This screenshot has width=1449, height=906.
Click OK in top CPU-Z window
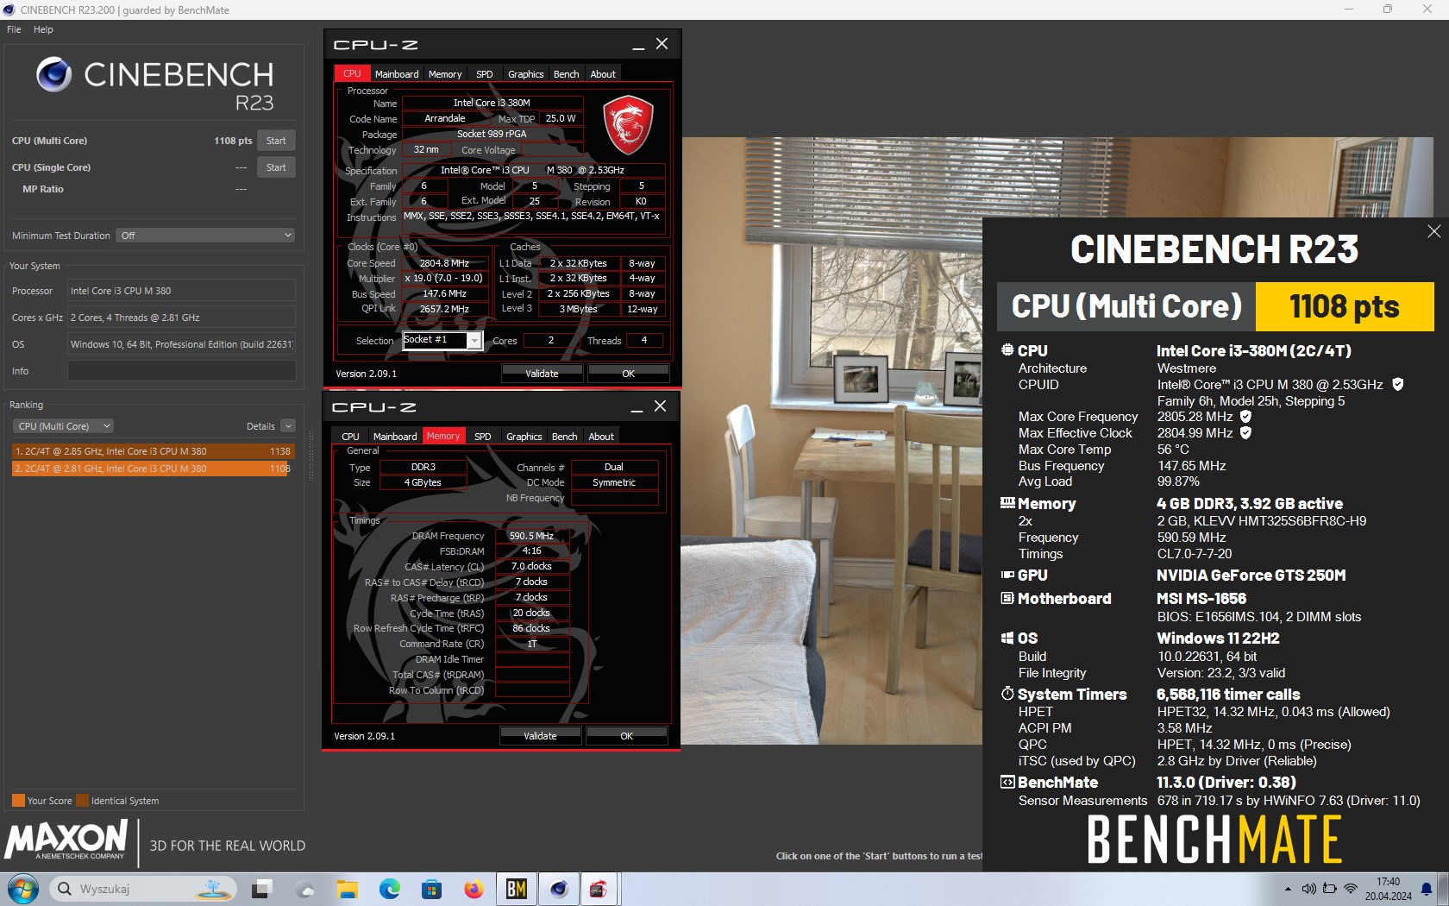[x=628, y=374]
